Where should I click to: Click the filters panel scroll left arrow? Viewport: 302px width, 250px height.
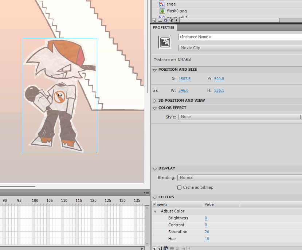click(x=189, y=248)
